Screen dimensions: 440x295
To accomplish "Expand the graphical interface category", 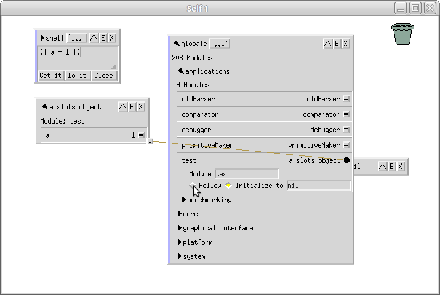I will click(x=180, y=228).
